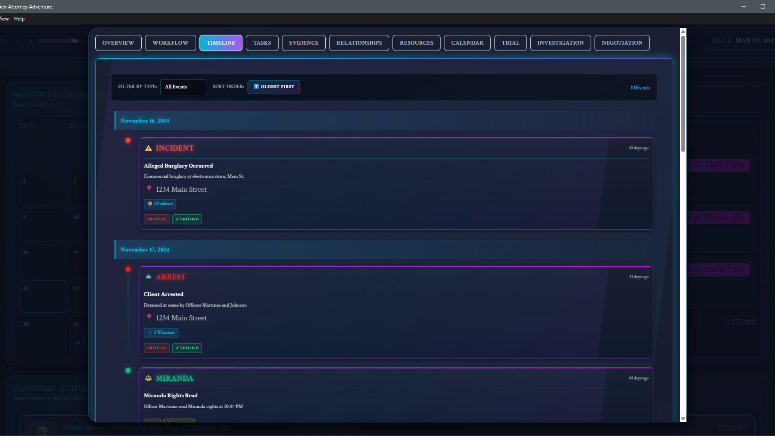Open the All Events filter dropdown
The width and height of the screenshot is (775, 436).
point(183,87)
